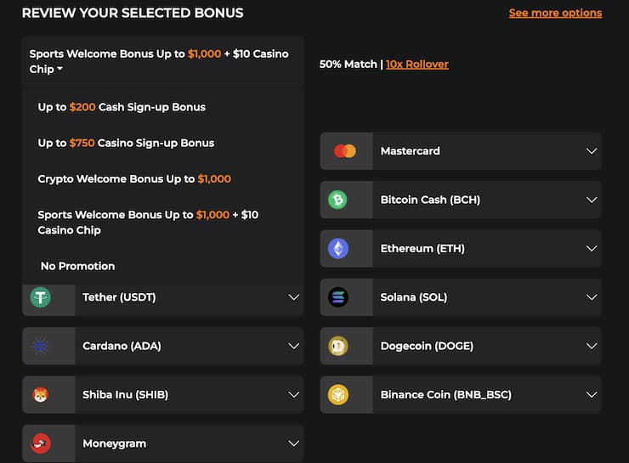Image resolution: width=629 pixels, height=463 pixels.
Task: Select the Dogecoin (DOGE) label
Action: [427, 346]
